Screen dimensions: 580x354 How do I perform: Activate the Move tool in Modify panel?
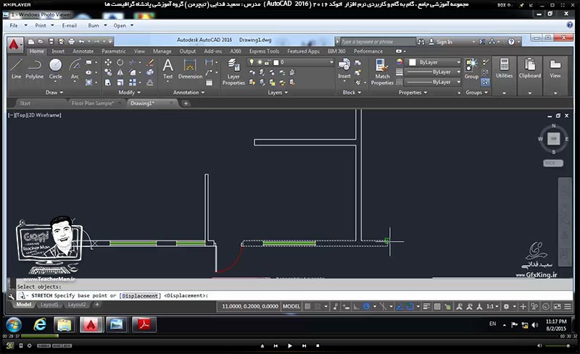pos(108,62)
